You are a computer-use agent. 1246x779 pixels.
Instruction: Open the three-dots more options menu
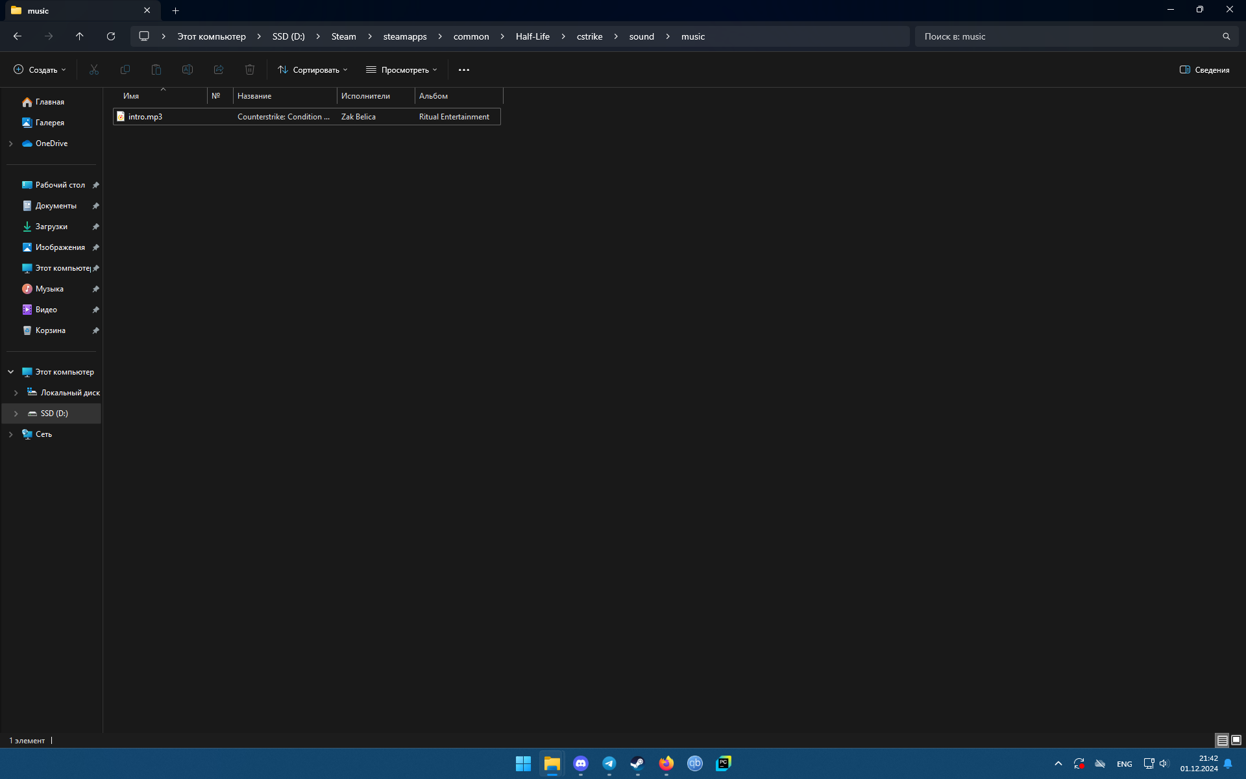(463, 69)
